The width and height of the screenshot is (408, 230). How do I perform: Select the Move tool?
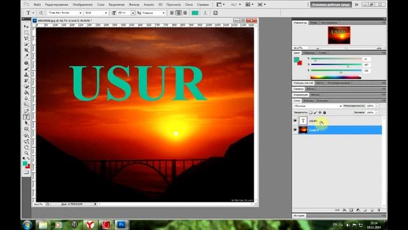click(26, 27)
